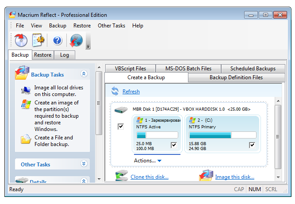The image size is (295, 204).
Task: Click the File and Folder backup icon
Action: pos(26,139)
